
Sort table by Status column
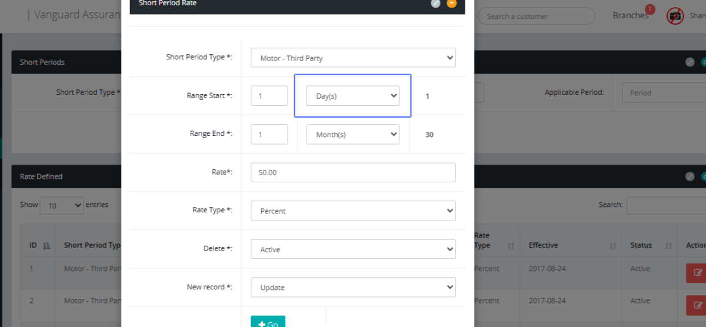point(668,245)
